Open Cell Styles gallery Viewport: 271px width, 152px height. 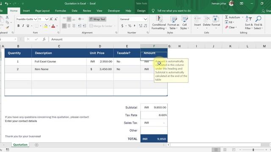[185, 23]
